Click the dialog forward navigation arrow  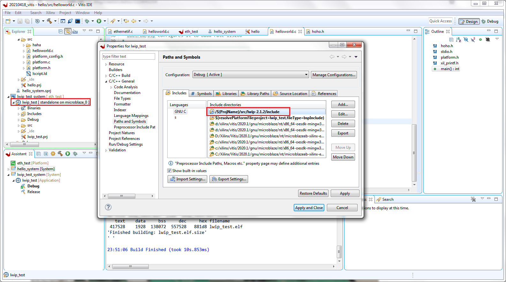(x=344, y=57)
